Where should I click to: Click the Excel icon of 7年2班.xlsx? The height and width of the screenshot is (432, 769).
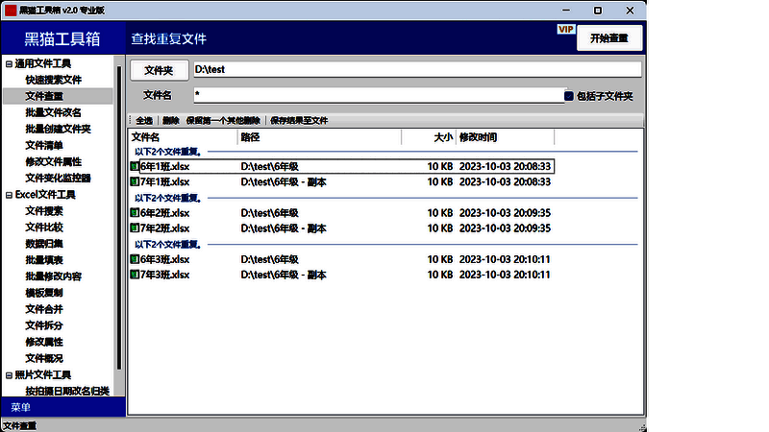(135, 228)
